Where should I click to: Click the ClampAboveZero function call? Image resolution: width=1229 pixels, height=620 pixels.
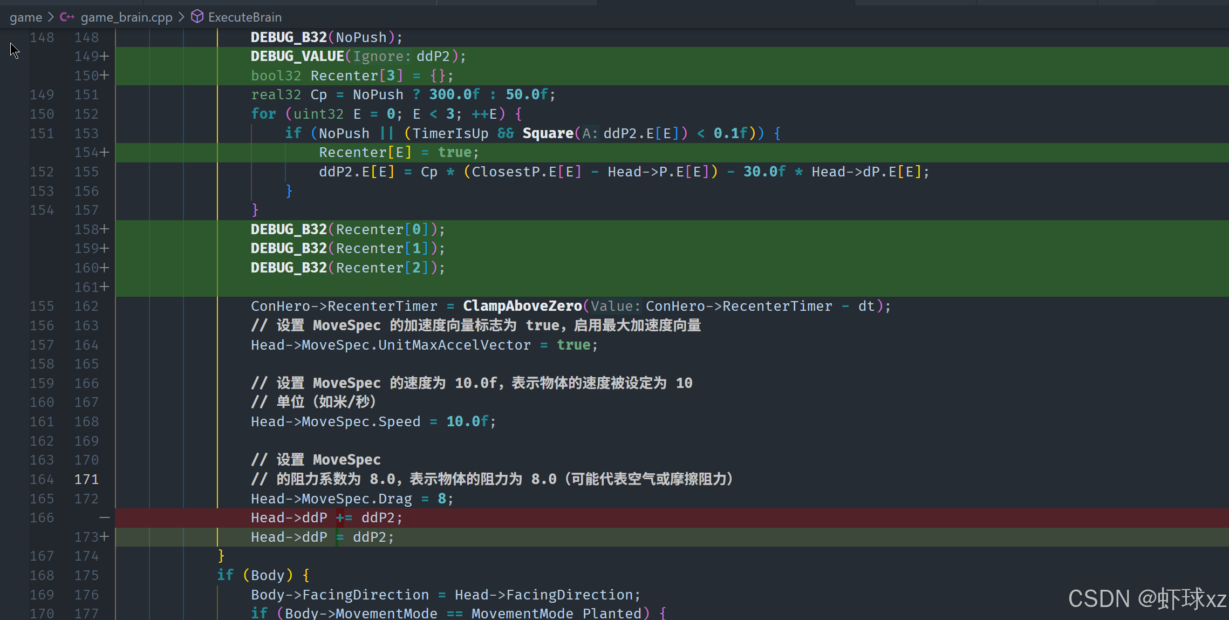click(x=522, y=306)
